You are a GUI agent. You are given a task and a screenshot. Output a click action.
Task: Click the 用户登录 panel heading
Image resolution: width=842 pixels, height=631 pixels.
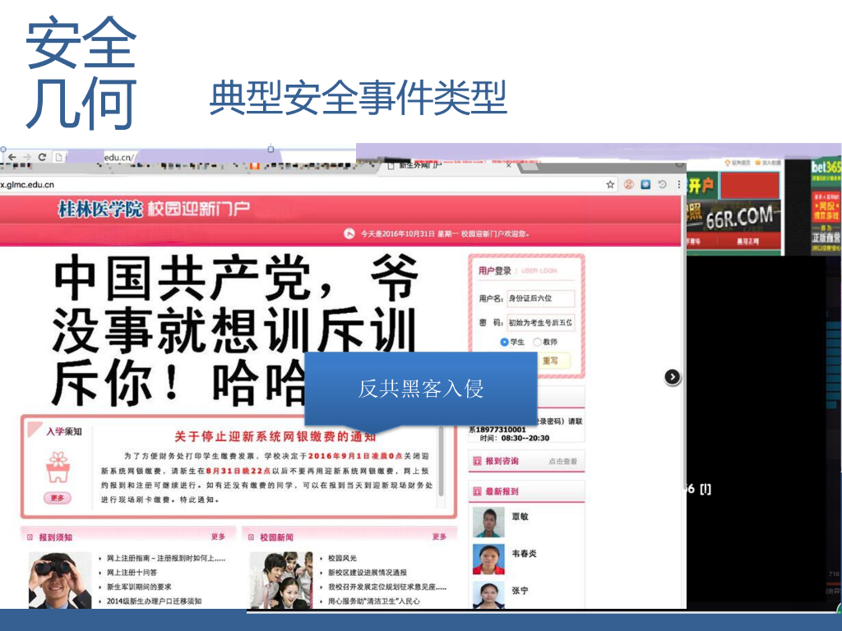click(494, 271)
